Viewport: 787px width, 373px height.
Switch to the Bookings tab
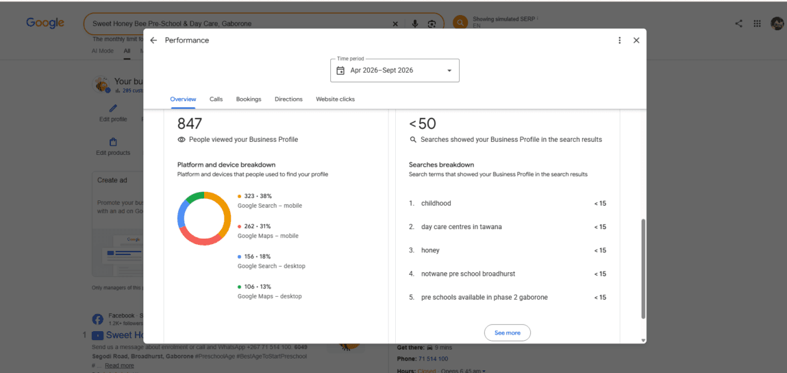coord(249,99)
